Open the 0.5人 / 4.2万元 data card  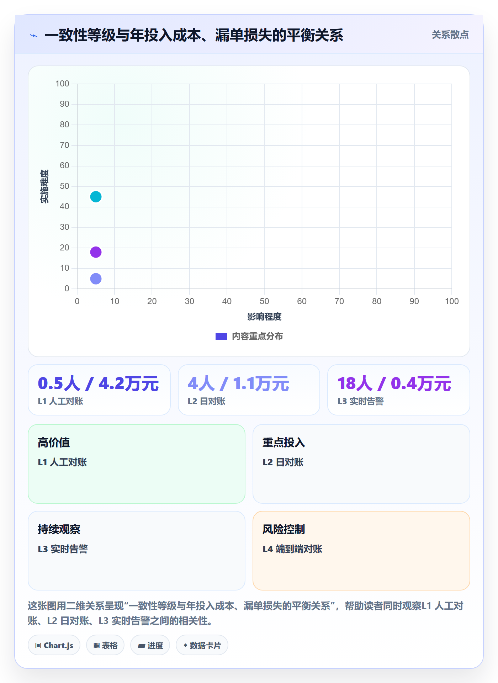click(x=99, y=390)
